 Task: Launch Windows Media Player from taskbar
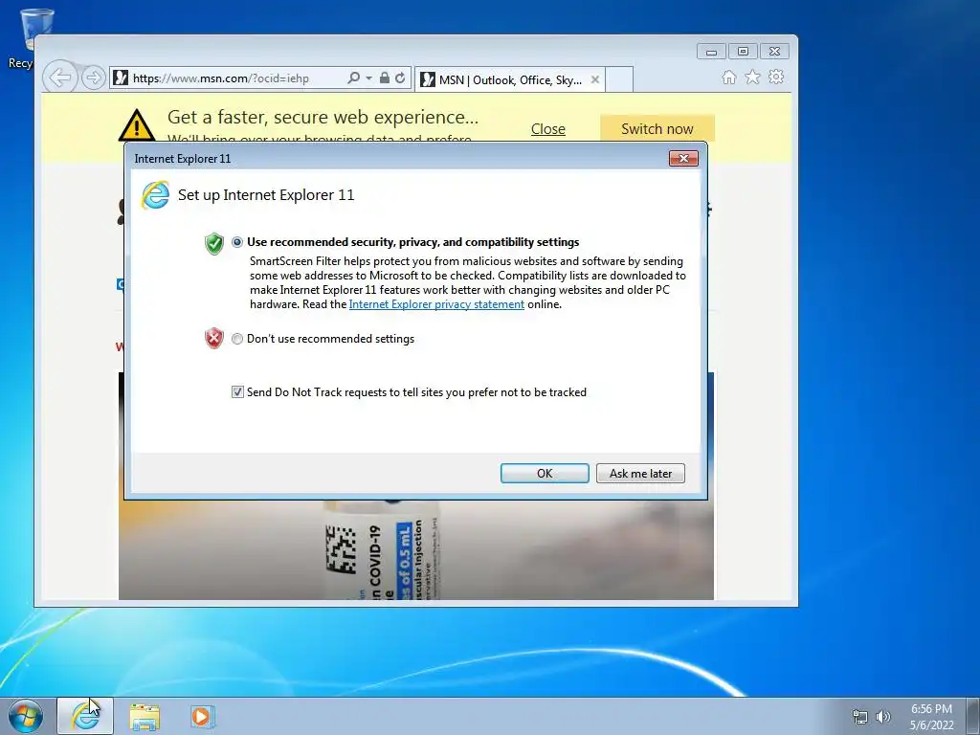[x=203, y=716]
